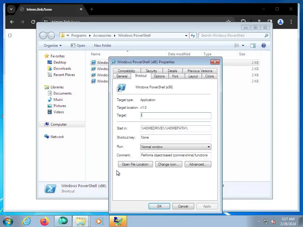Image resolution: width=303 pixels, height=227 pixels.
Task: Click Windows PowerShell in the breadcrumb
Action: click(134, 35)
